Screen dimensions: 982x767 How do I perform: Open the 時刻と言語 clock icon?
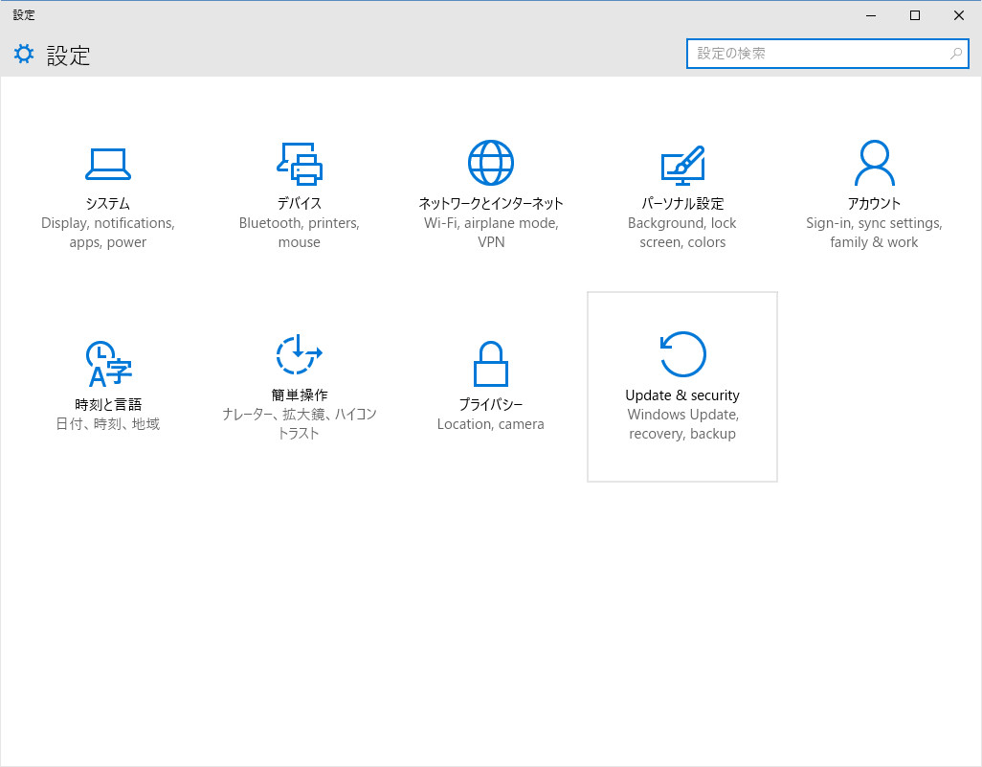coord(108,364)
